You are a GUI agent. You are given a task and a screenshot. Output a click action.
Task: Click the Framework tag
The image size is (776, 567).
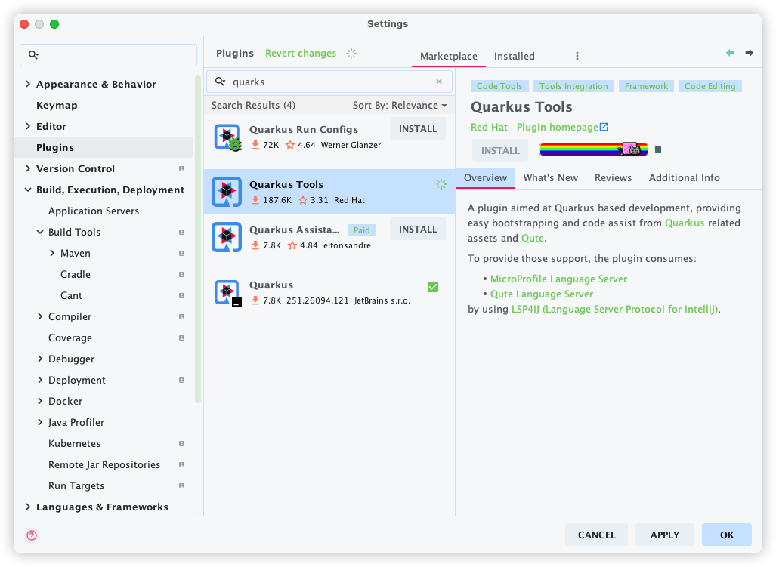tap(646, 86)
